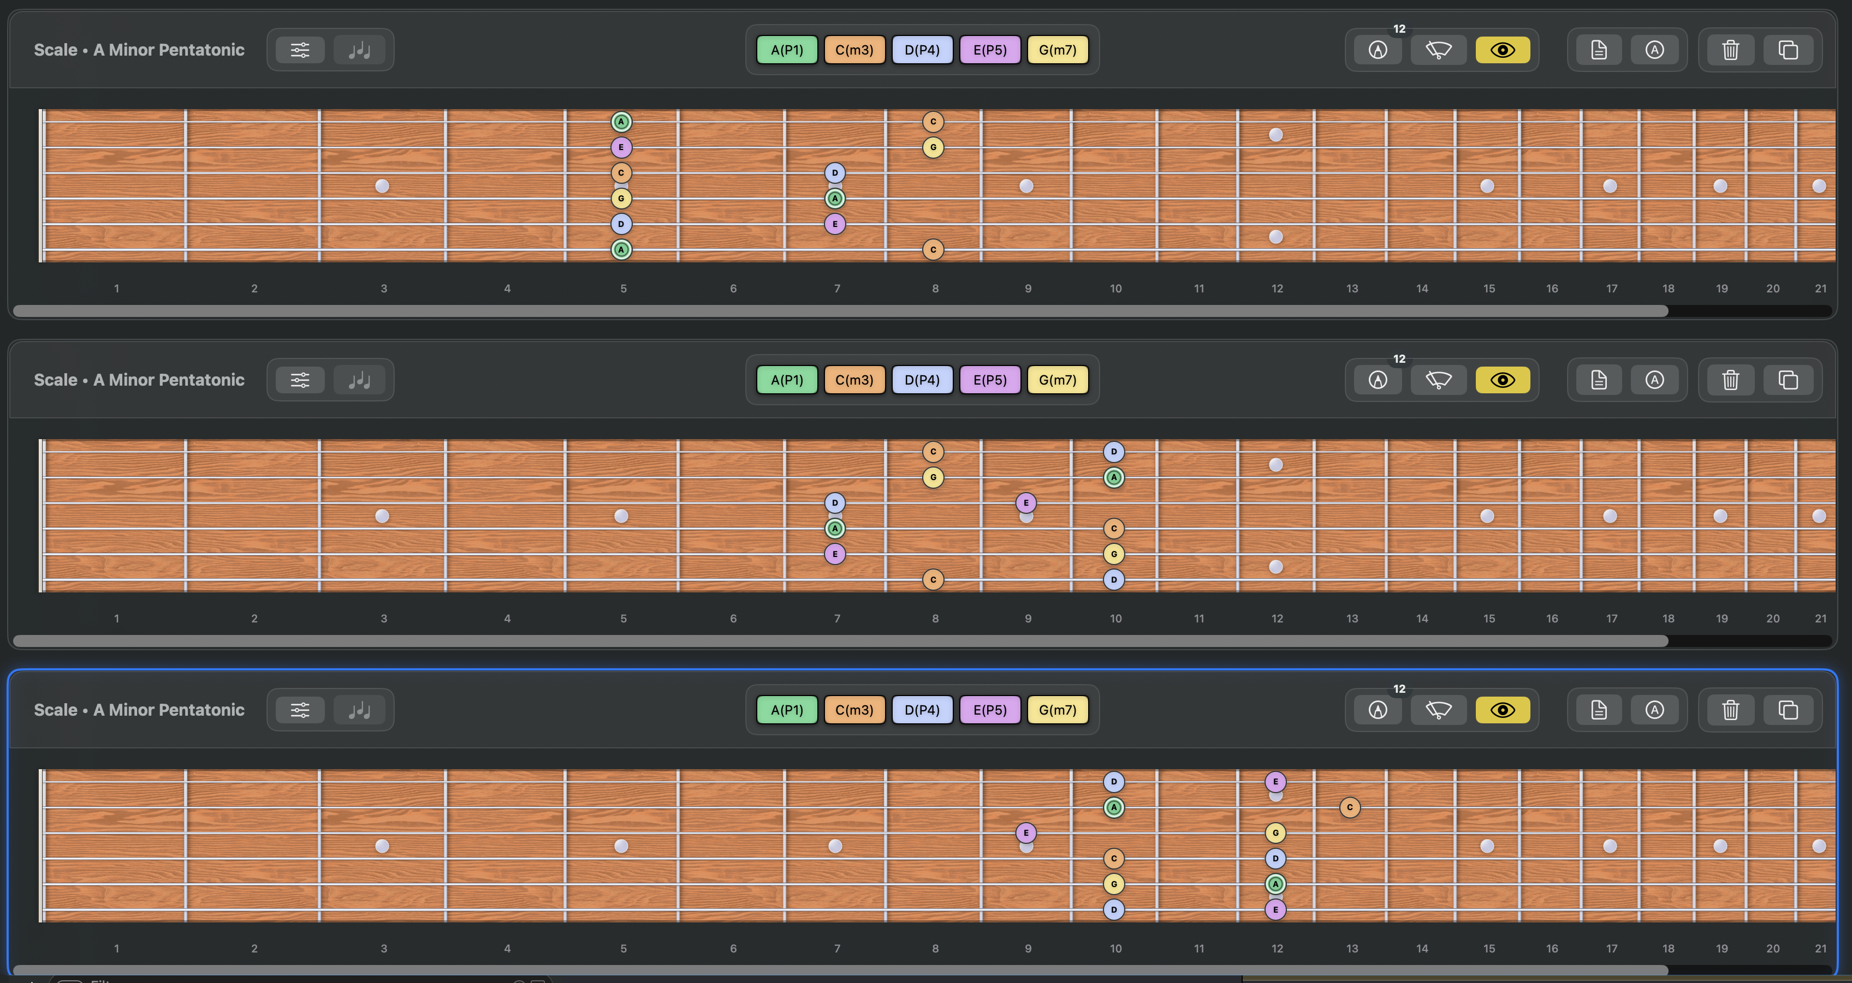Screen dimensions: 1852x983
Task: Toggle the eye visibility on the top fretboard
Action: 1503,50
